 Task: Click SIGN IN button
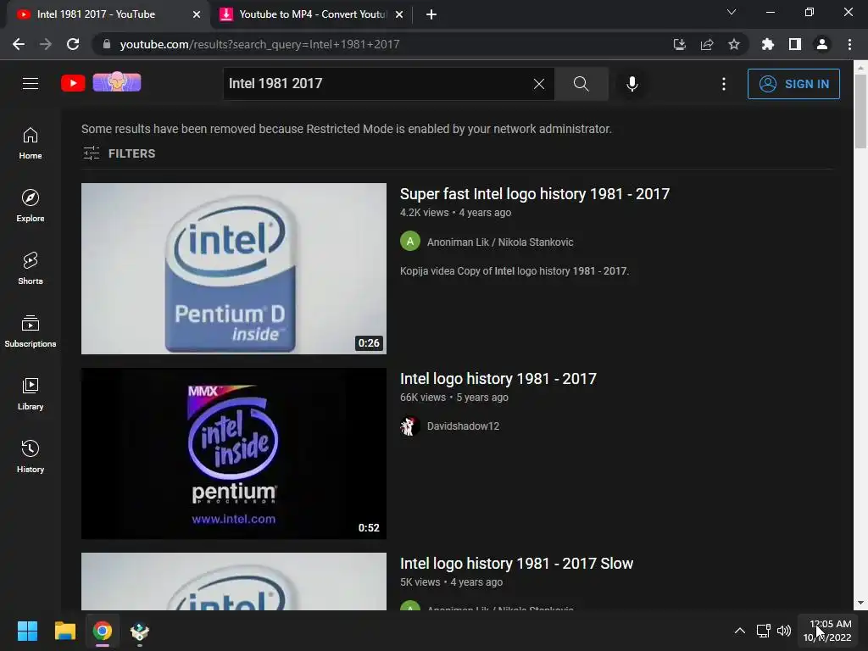[x=793, y=84]
